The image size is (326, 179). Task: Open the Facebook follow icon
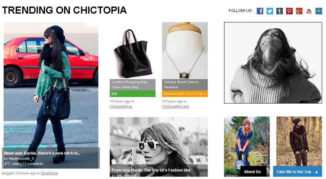(x=260, y=11)
